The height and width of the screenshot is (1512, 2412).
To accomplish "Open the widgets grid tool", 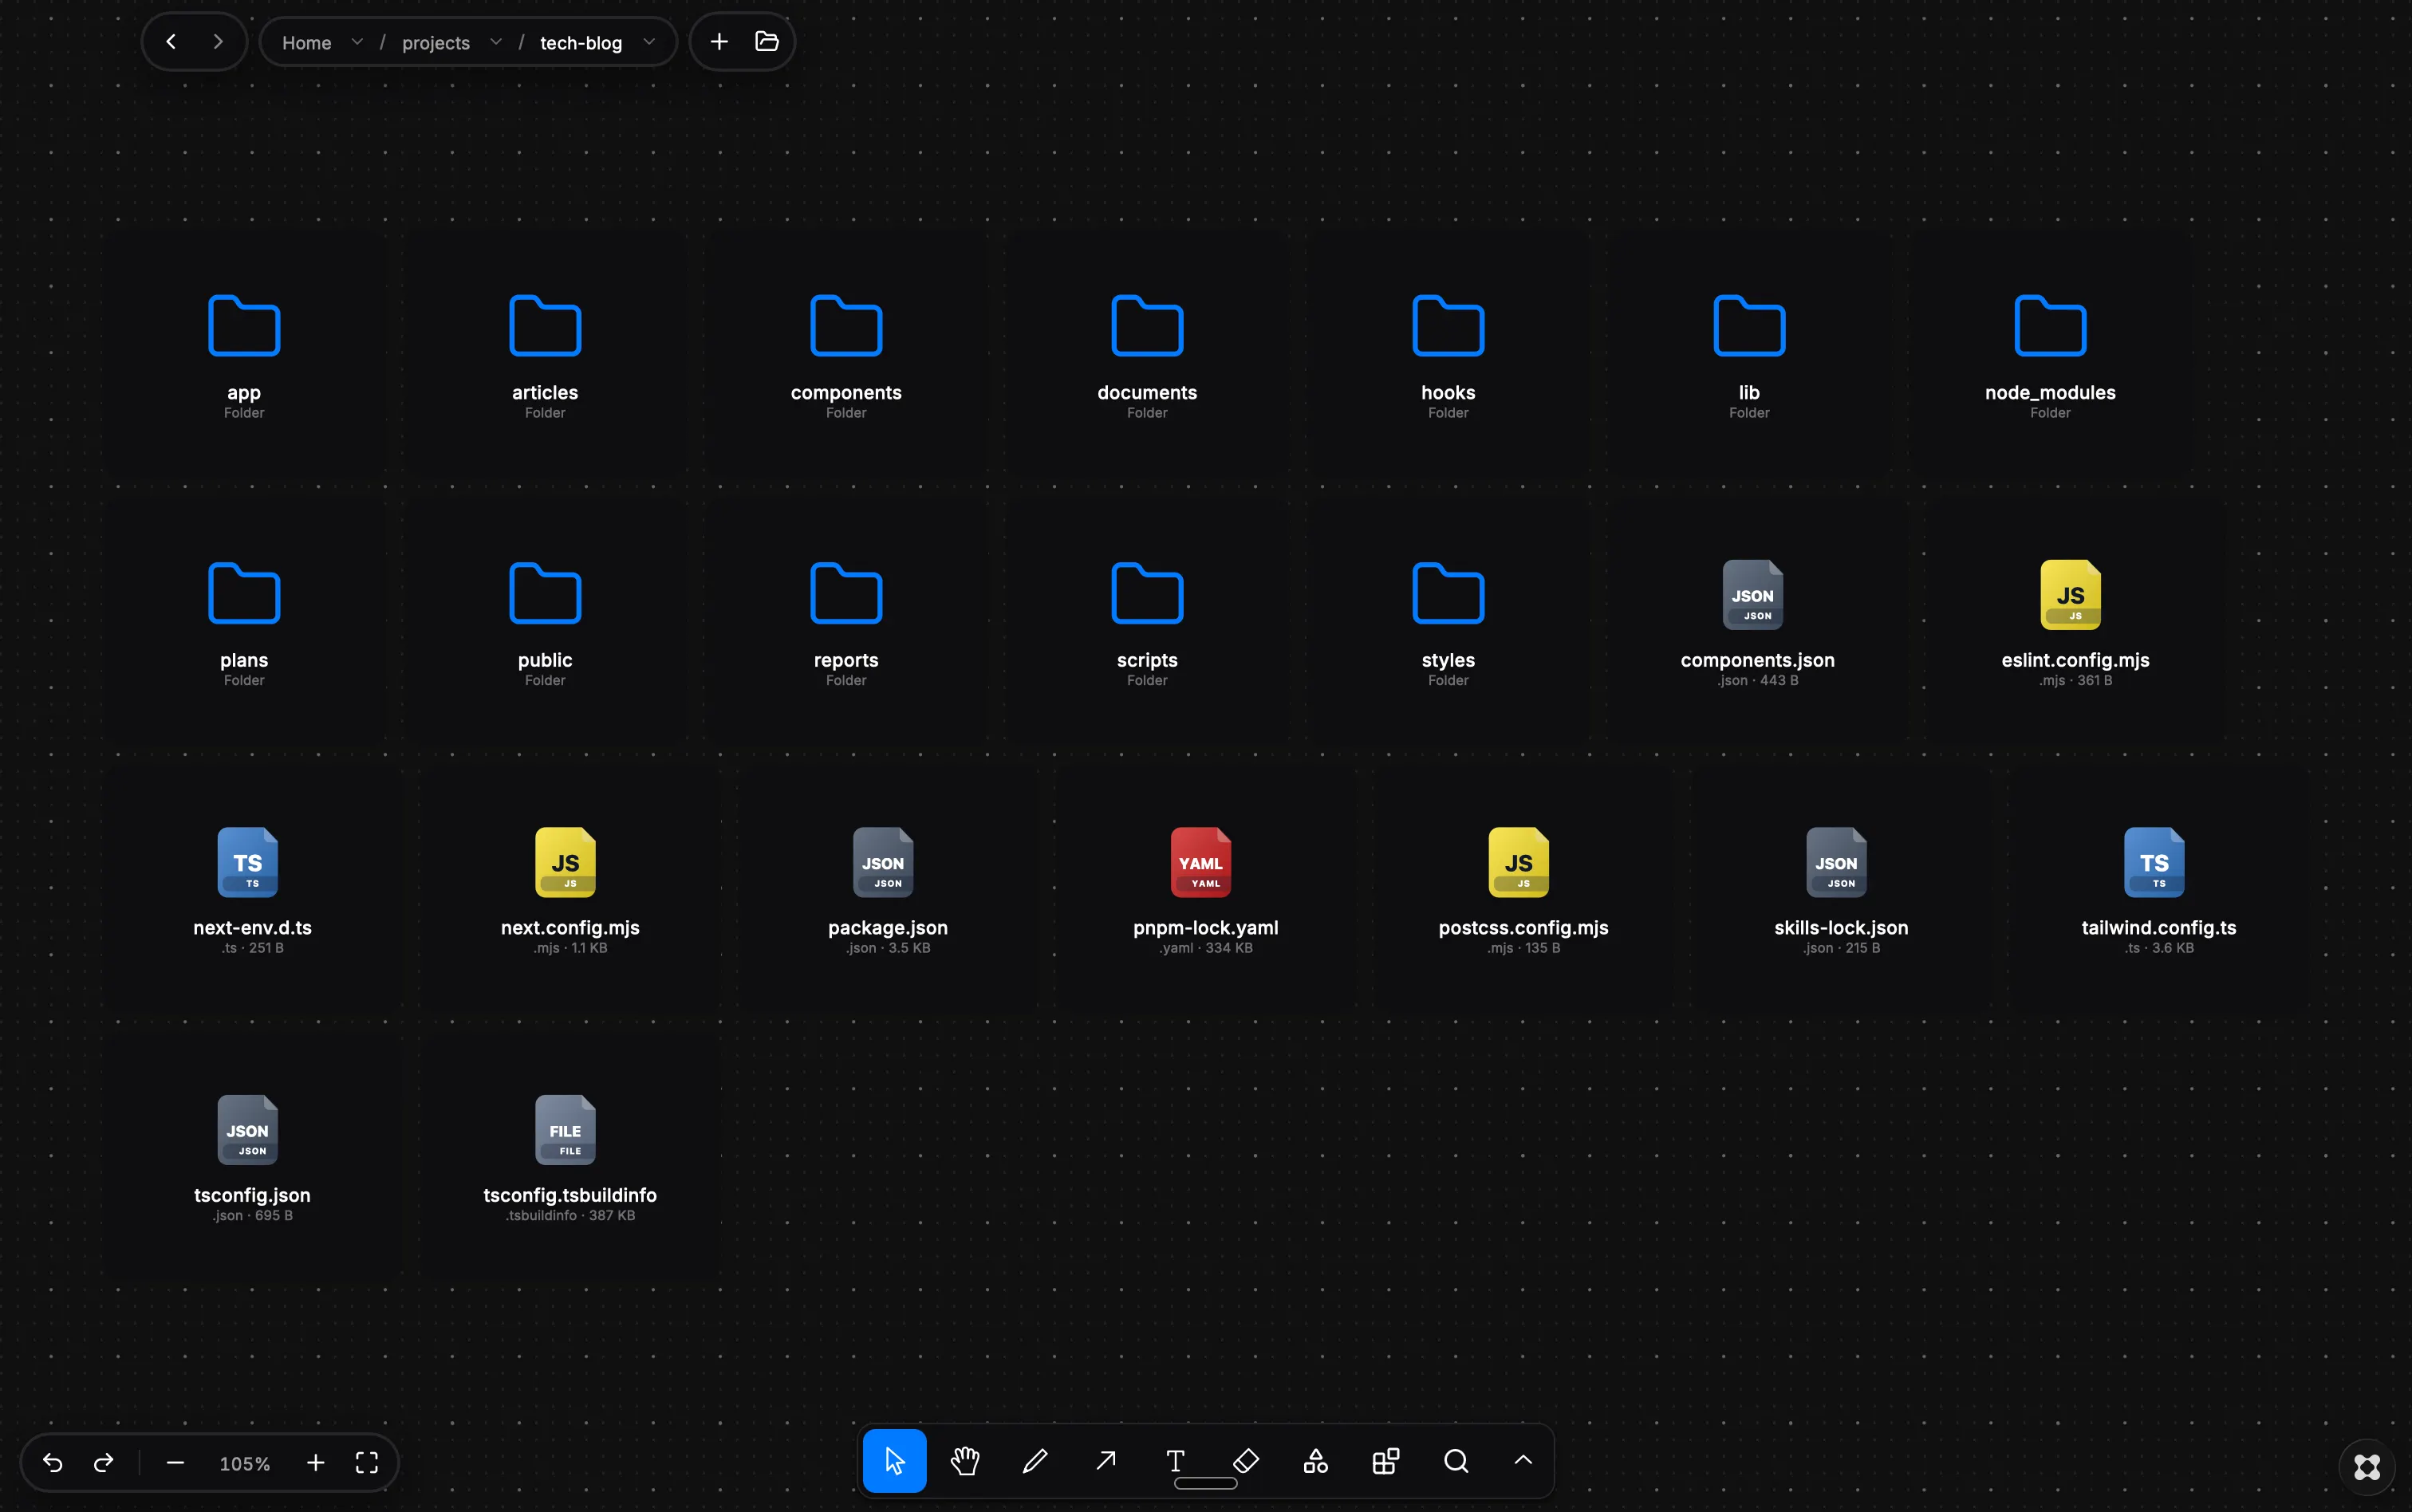I will pos(1386,1461).
